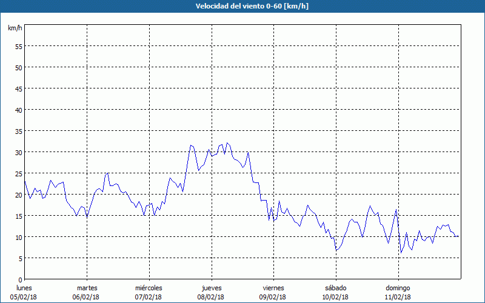Pick the 20 value on the vertical axis

click(x=18, y=195)
